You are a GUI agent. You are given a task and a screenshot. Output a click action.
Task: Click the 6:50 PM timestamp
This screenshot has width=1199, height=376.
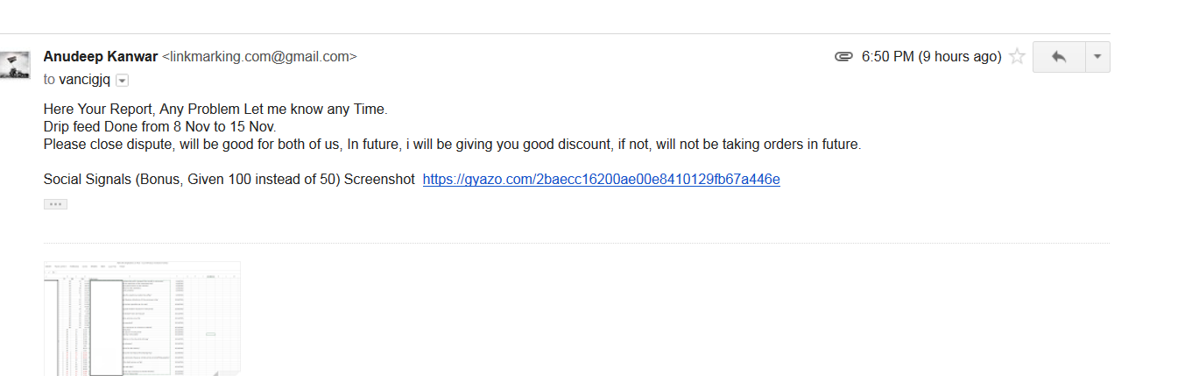coord(931,57)
